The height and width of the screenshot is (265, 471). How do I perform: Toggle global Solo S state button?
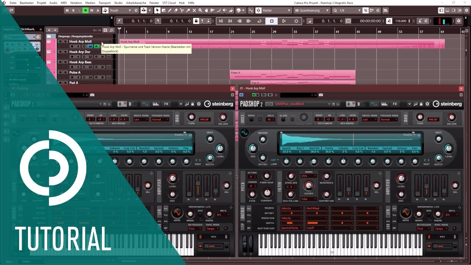73,10
